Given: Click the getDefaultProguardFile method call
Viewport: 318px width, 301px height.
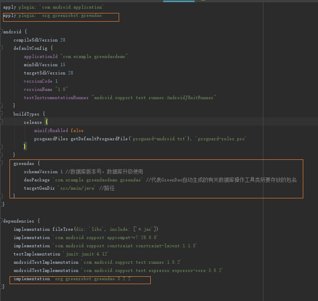Looking at the screenshot, I should tap(99, 139).
